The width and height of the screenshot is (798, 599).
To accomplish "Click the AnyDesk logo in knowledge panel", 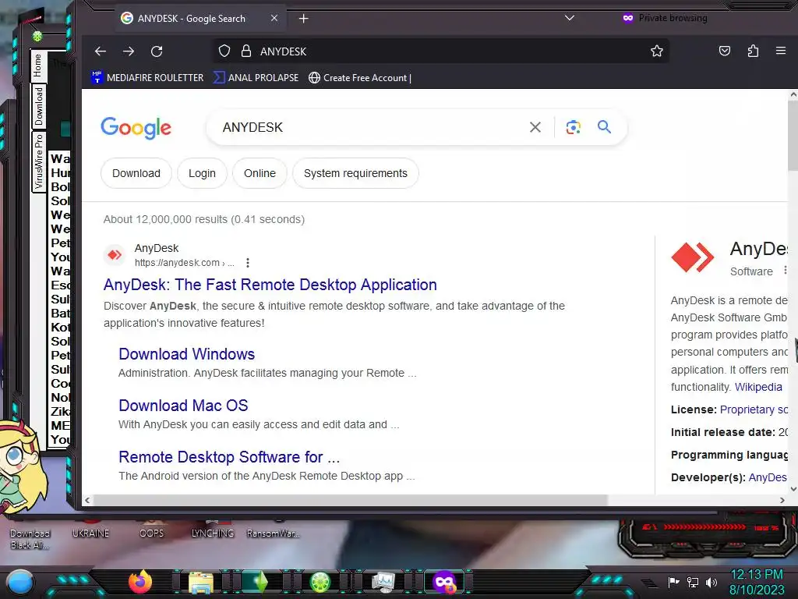I will point(693,257).
